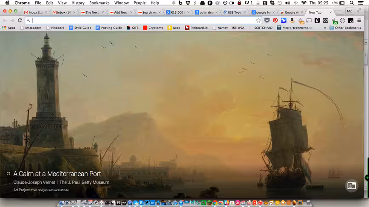
Task: Open the Style Guide bookmark
Action: [x=80, y=28]
